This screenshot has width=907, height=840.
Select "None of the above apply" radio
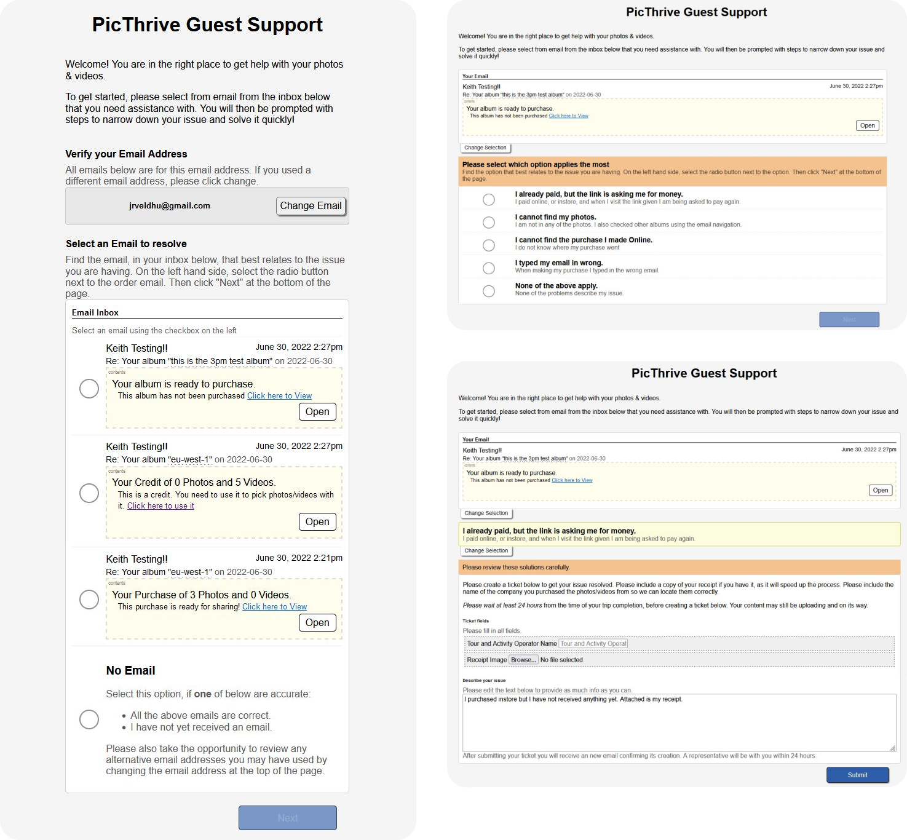(489, 291)
